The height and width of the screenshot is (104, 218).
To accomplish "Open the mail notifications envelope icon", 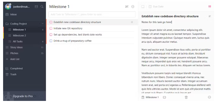I will point(36,7).
